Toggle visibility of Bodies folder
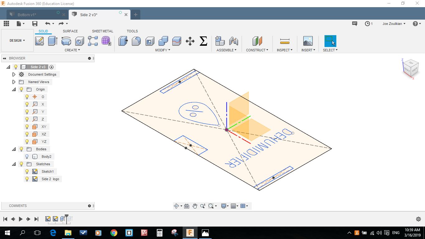 tap(21, 149)
